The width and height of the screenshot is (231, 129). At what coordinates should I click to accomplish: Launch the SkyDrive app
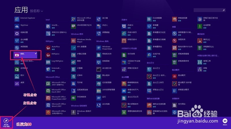[x=21, y=26]
